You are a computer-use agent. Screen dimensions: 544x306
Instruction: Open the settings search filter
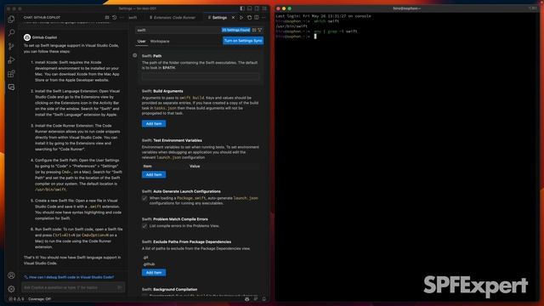[260, 31]
